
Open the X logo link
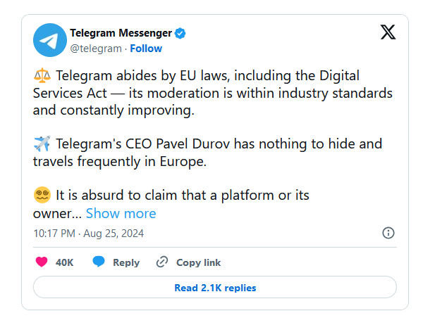click(x=388, y=32)
